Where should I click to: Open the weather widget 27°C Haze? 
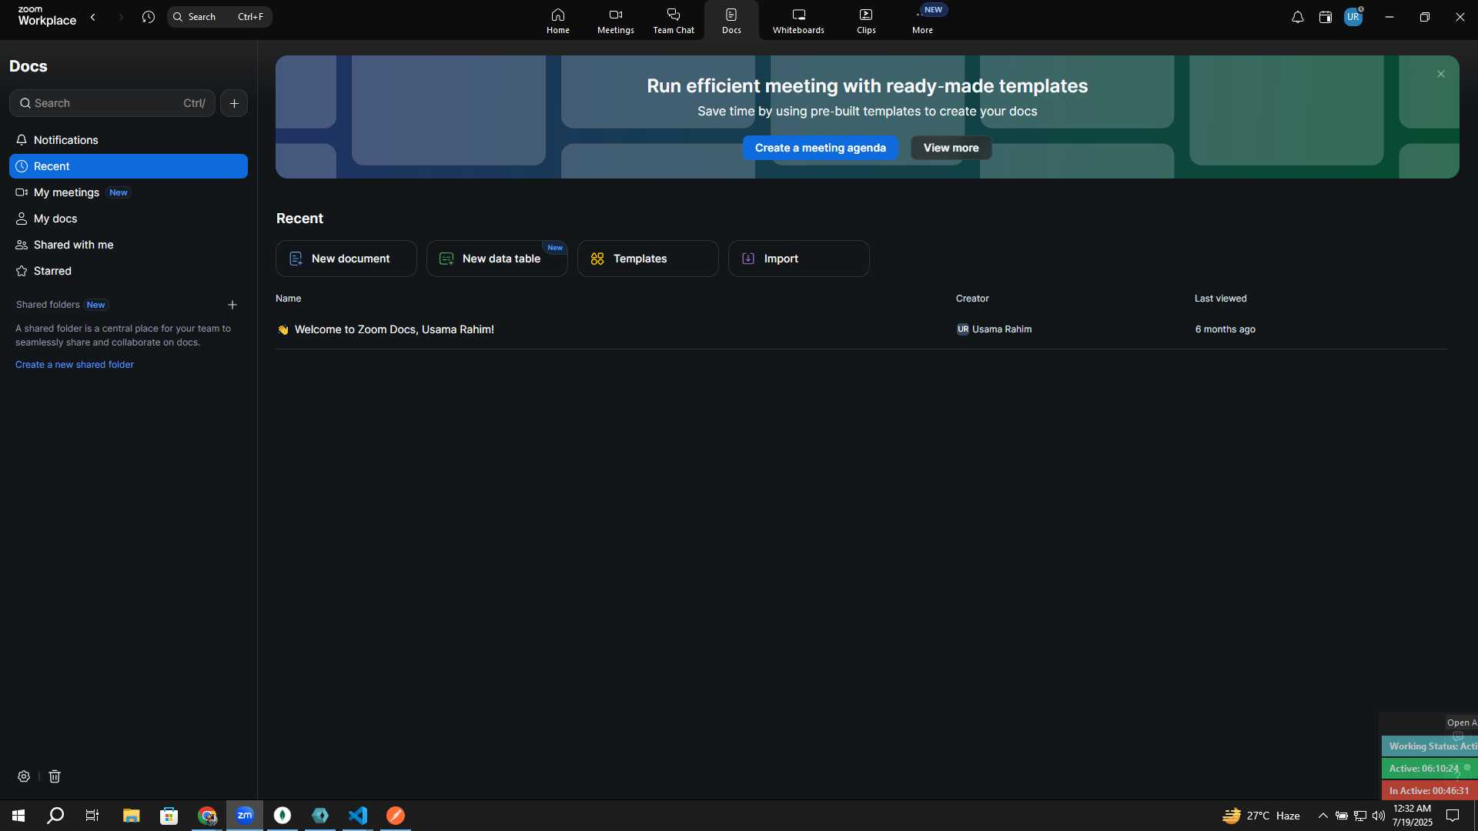pyautogui.click(x=1261, y=816)
